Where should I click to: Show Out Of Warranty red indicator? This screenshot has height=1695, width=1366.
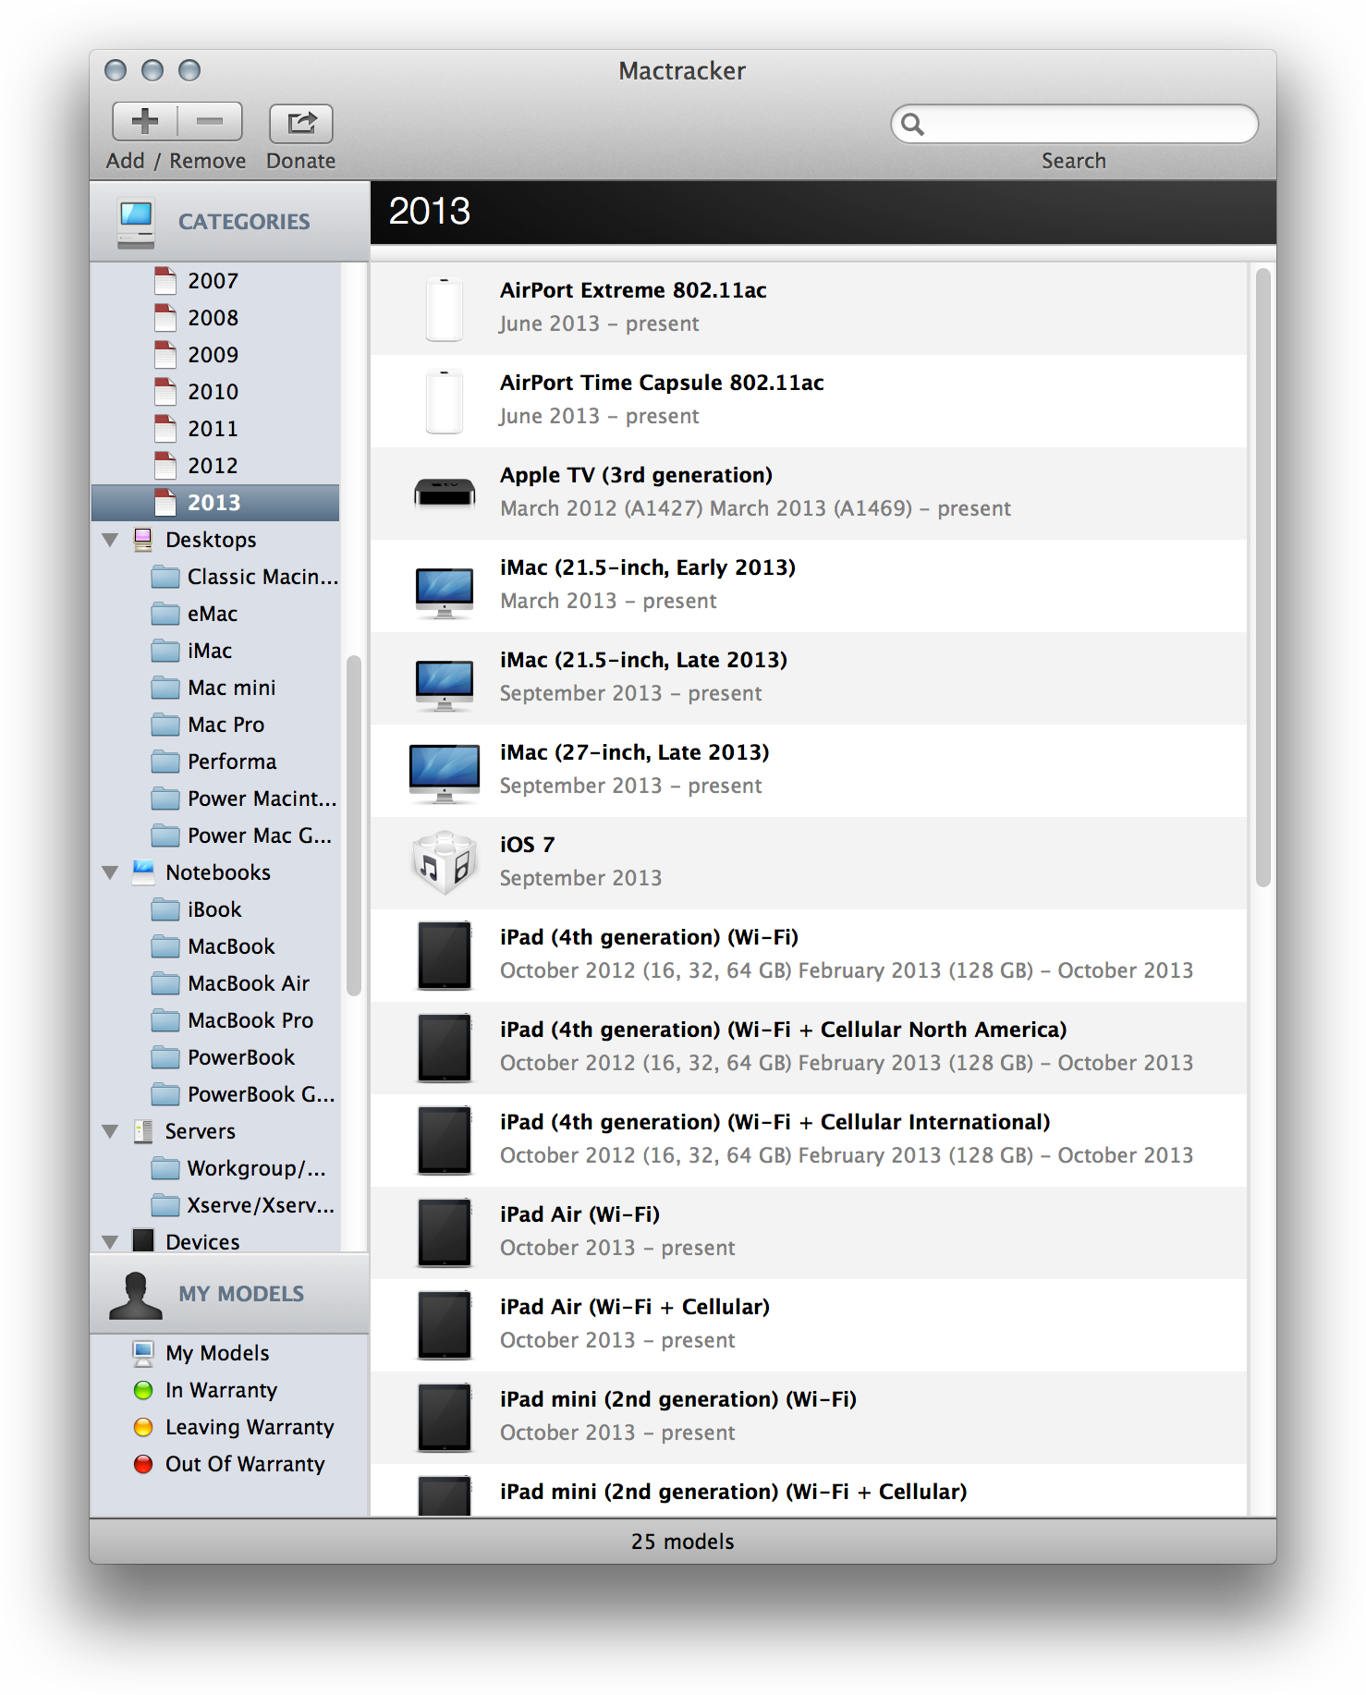click(143, 1464)
